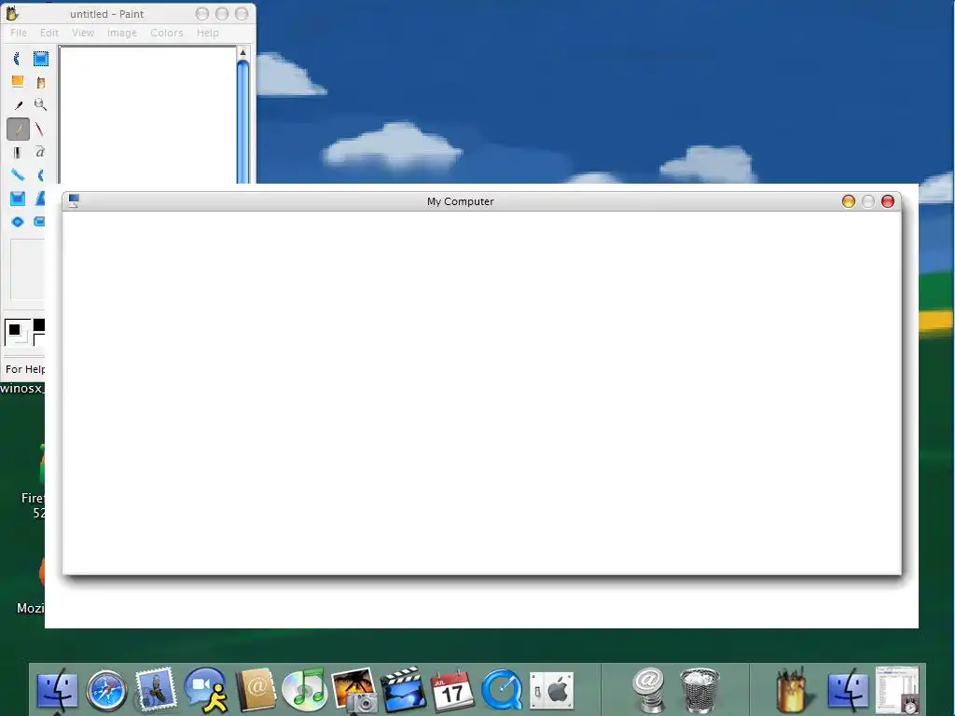Click the first Finder icon at the dock's left end
The image size is (955, 716).
pyautogui.click(x=57, y=691)
